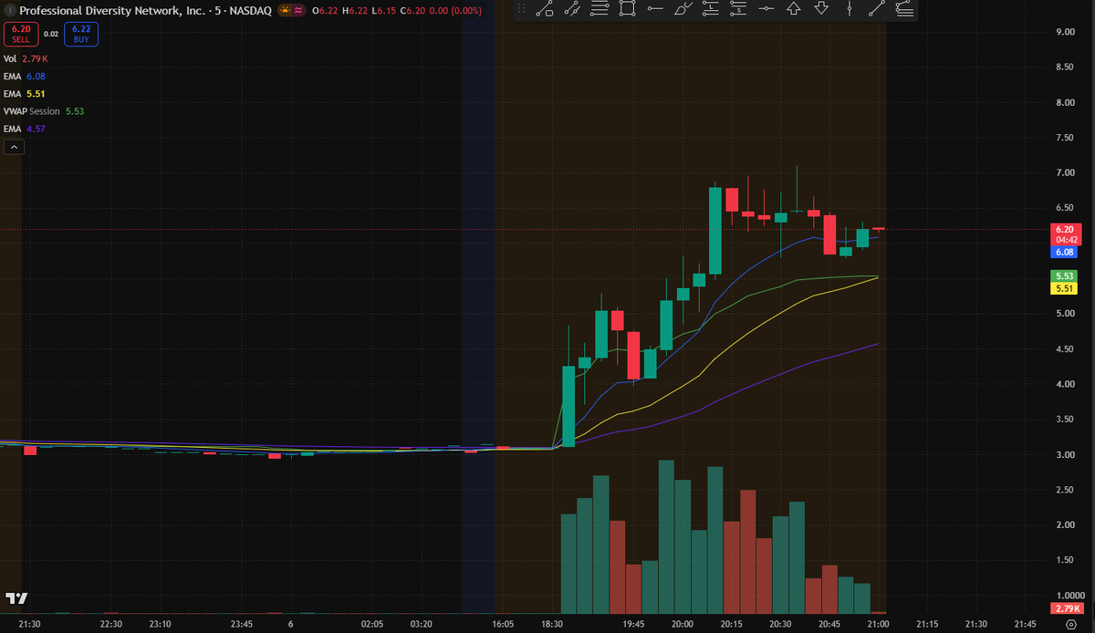Select the horizontal line tool with center dot
Image resolution: width=1095 pixels, height=633 pixels.
point(766,10)
